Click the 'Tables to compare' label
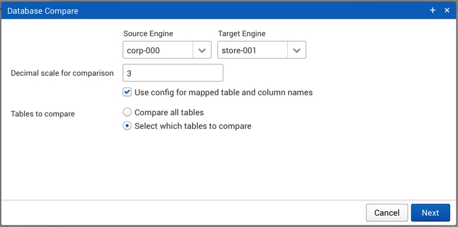 [x=43, y=113]
